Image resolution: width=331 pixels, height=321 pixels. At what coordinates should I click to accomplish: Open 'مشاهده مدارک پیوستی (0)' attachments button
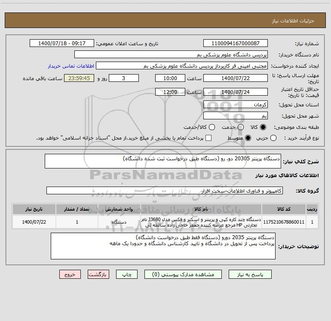click(x=183, y=274)
